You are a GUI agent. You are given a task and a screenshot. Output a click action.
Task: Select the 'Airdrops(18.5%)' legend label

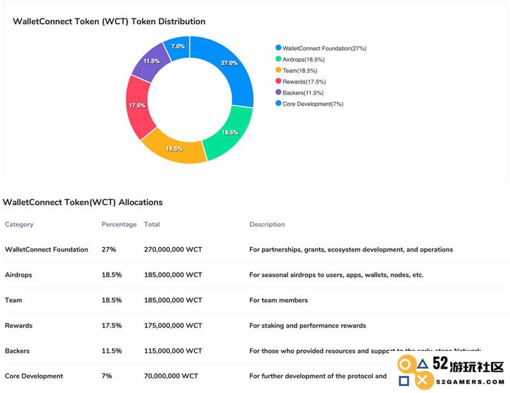[x=303, y=59]
